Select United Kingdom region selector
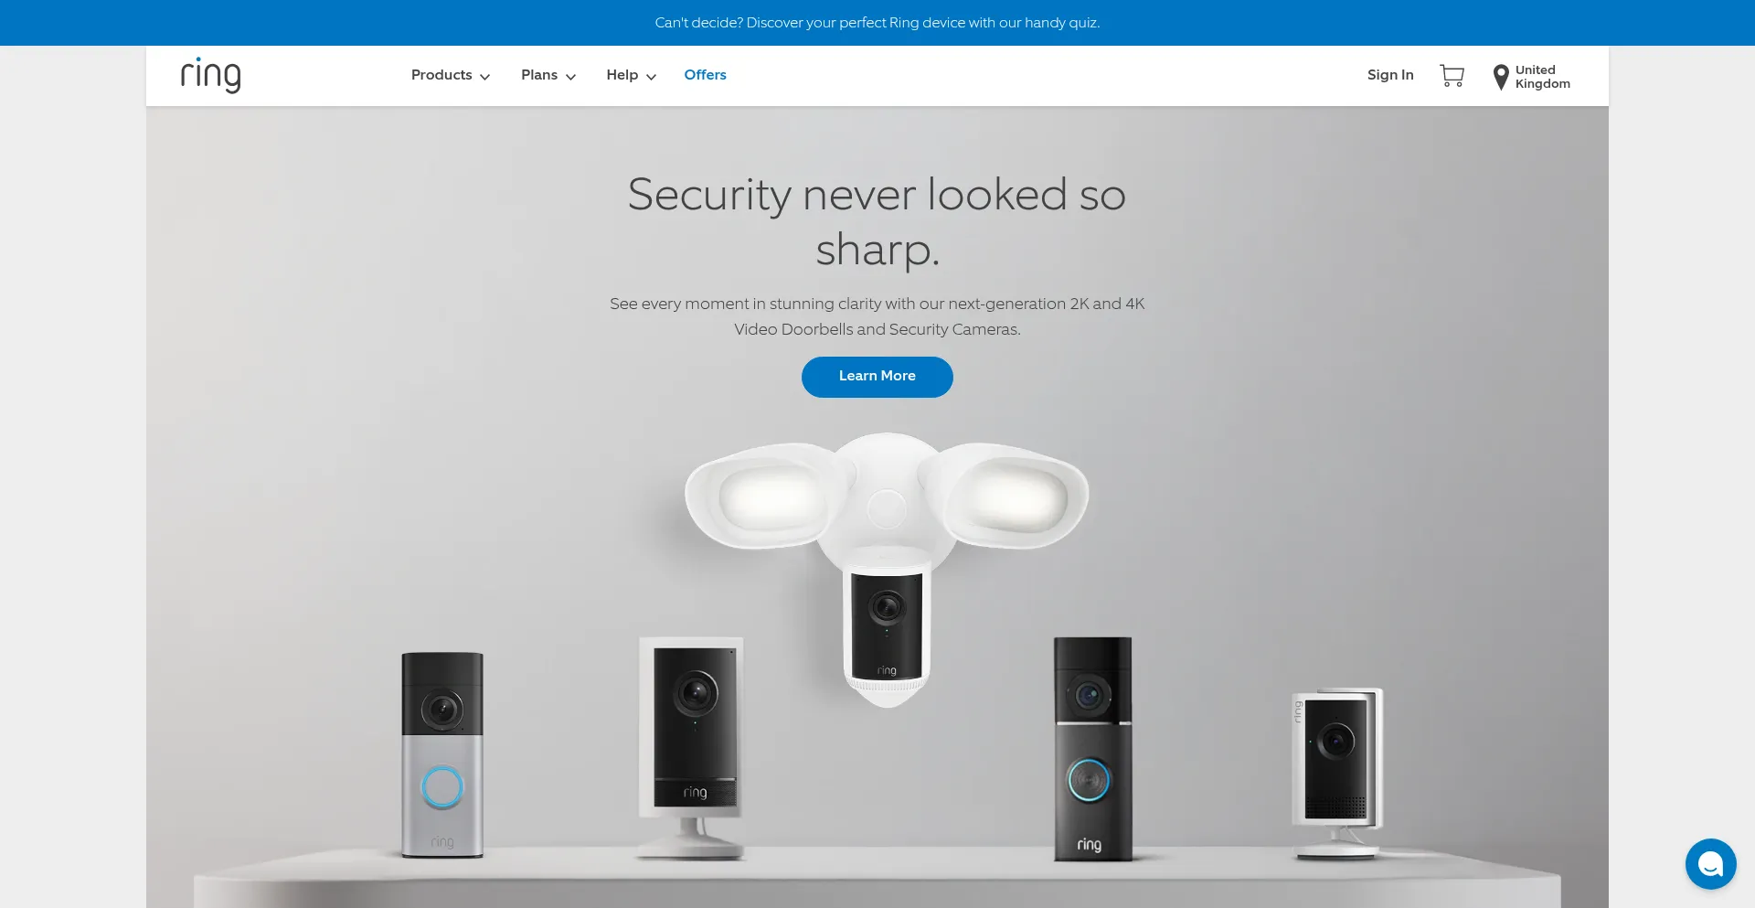 1543,77
